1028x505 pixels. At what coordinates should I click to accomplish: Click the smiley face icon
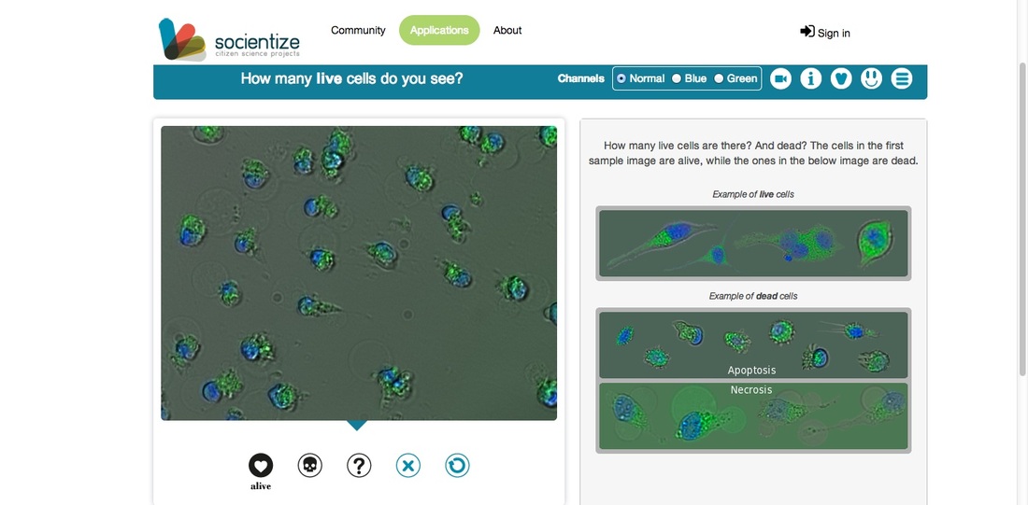871,78
